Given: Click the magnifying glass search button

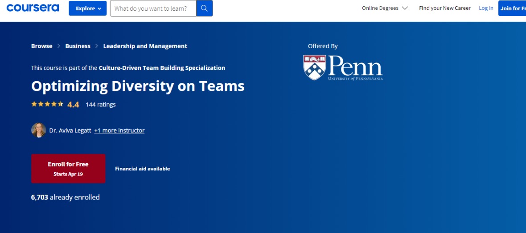Looking at the screenshot, I should pos(204,8).
